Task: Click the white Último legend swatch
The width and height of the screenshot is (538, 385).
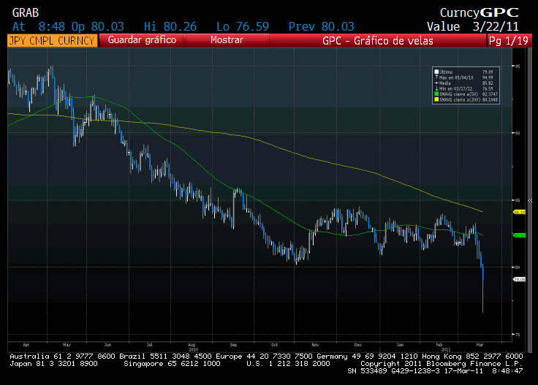Action: pyautogui.click(x=436, y=72)
